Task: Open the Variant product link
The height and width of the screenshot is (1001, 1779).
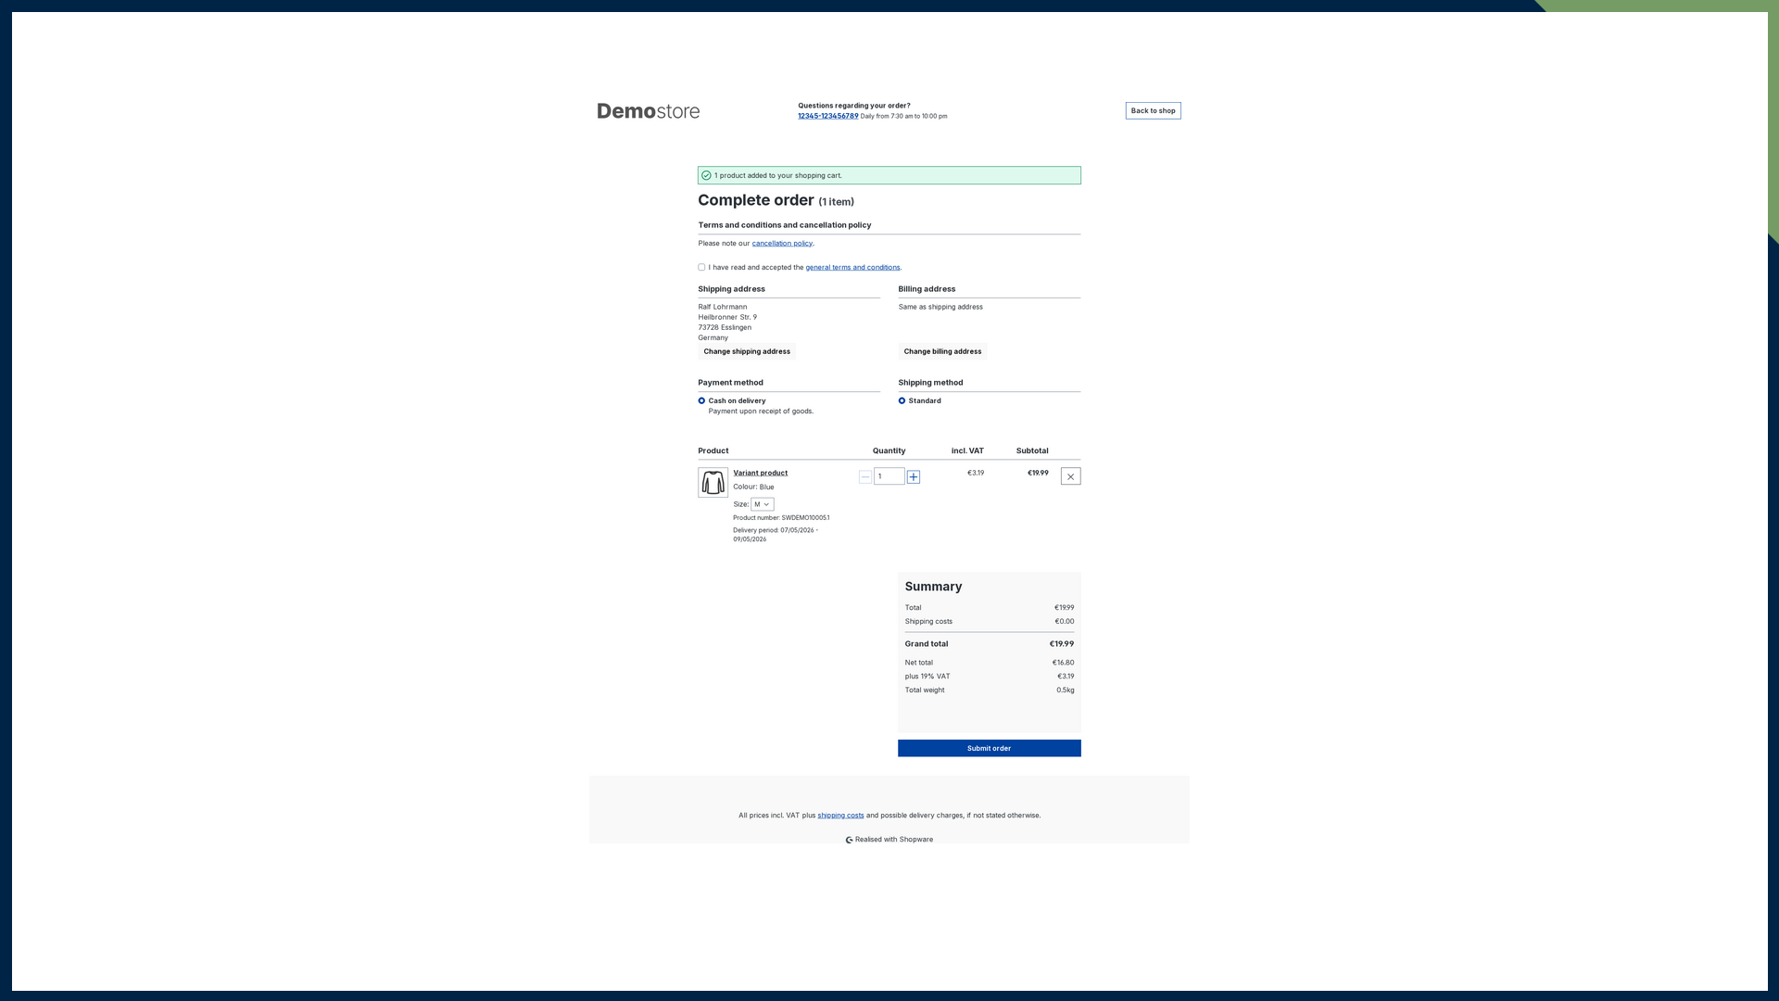Action: 760,473
